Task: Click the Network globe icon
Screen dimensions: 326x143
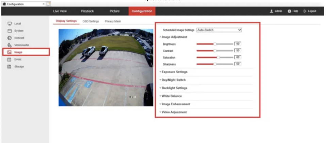Action: pos(9,38)
